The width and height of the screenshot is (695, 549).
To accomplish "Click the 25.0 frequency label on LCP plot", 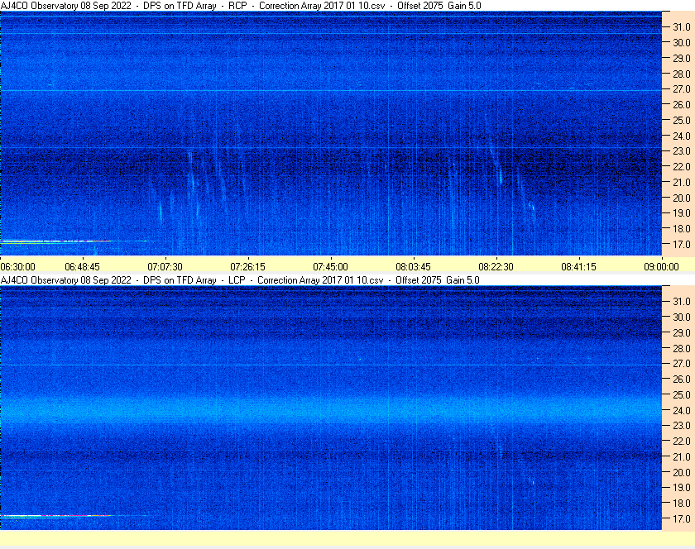I will pyautogui.click(x=682, y=395).
